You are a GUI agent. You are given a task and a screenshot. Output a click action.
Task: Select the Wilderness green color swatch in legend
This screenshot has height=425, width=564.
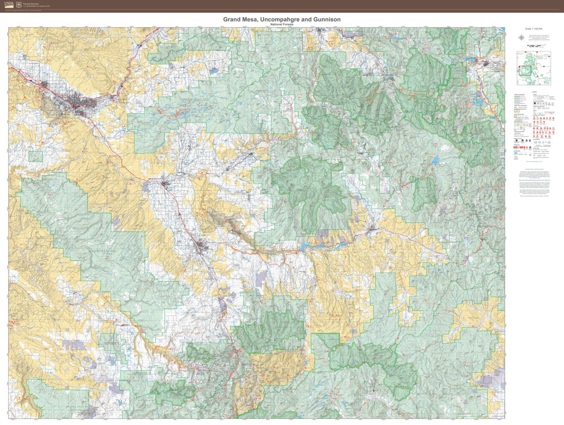[515, 111]
